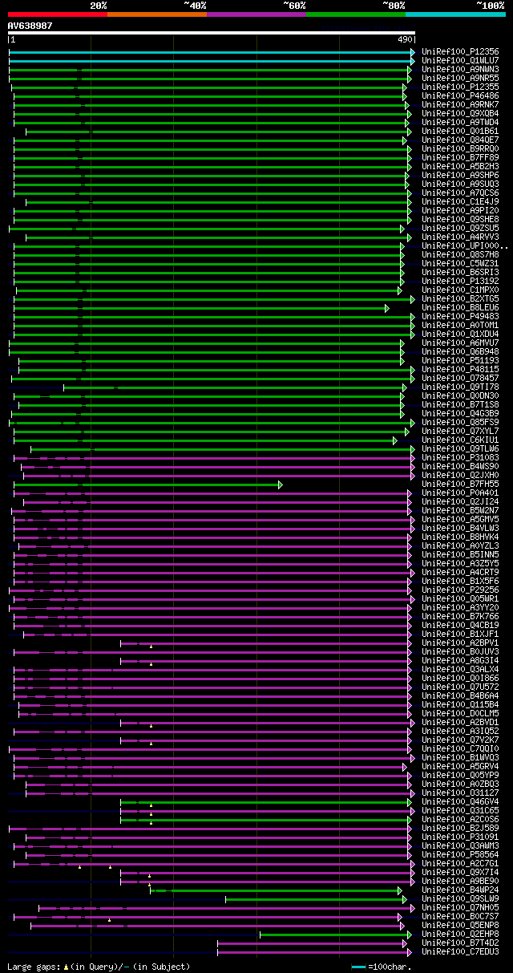Image resolution: width=513 pixels, height=973 pixels.
Task: Select label UniRef100_B4WP24
Action: point(460,890)
